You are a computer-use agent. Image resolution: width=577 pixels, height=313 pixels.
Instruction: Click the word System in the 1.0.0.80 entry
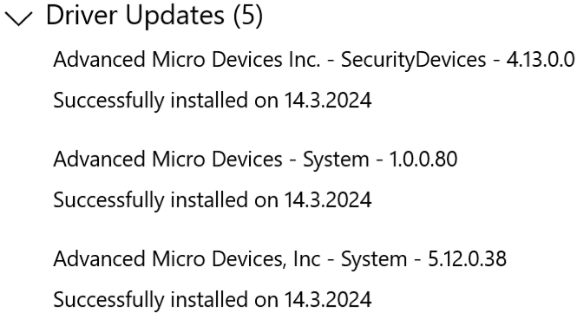(x=336, y=160)
